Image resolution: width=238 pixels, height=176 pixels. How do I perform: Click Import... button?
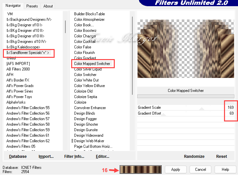pyautogui.click(x=46, y=156)
